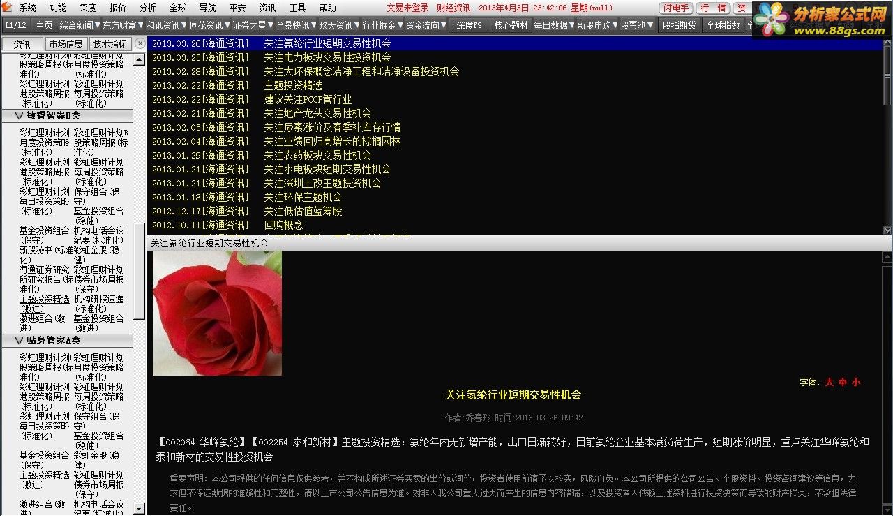The width and height of the screenshot is (893, 516).
Task: Open news 关注地产龙头交易性机会
Action: [317, 113]
